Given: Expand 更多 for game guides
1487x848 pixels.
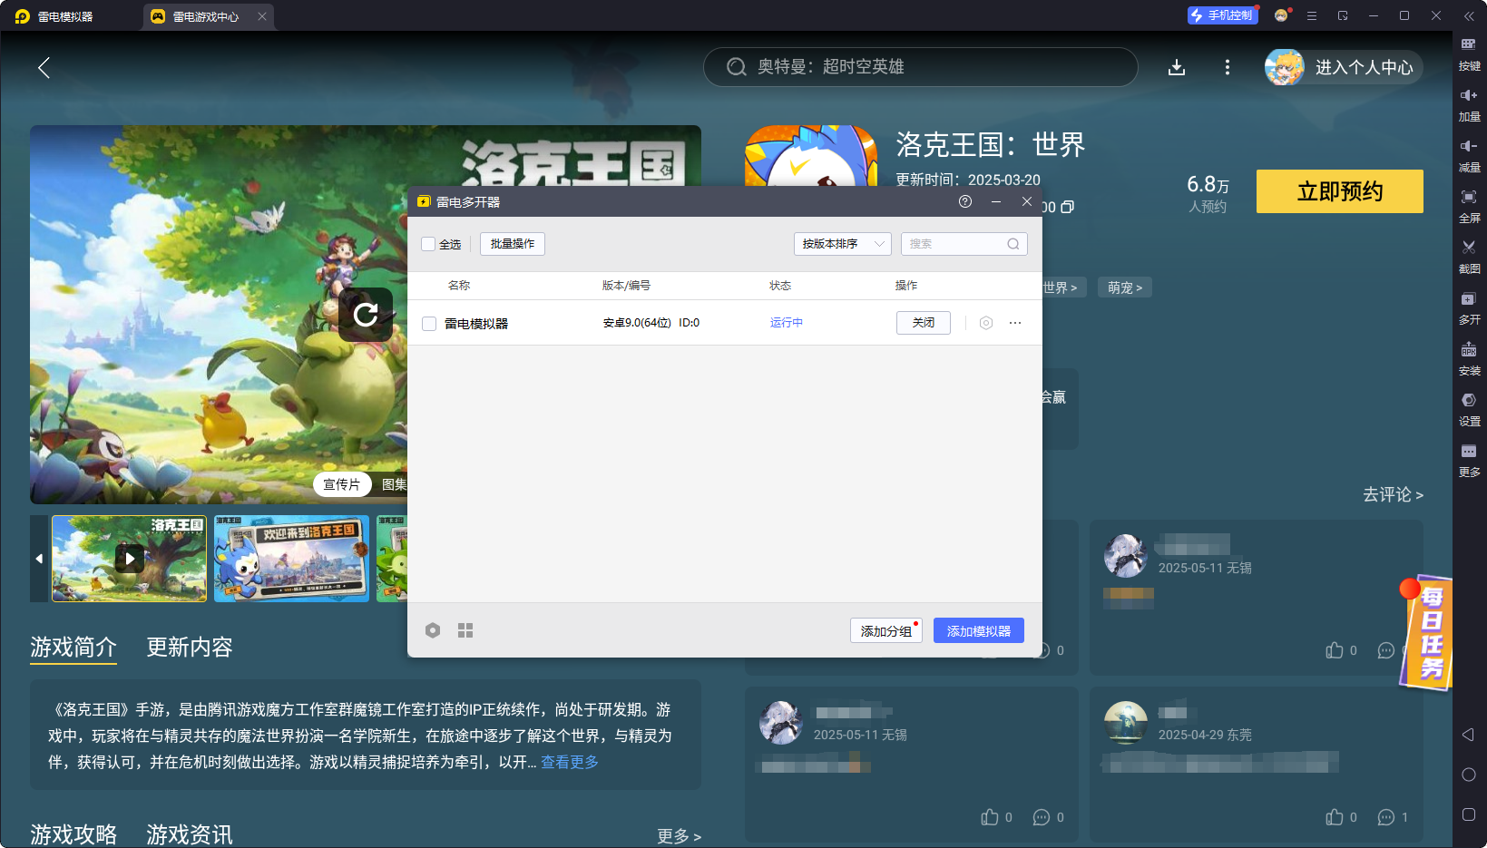Looking at the screenshot, I should pyautogui.click(x=679, y=836).
